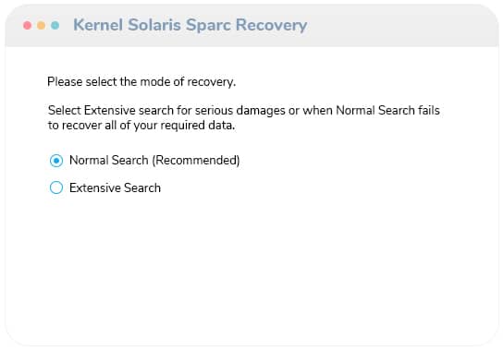Click the '(Recommended)' word beside Normal Search

pyautogui.click(x=196, y=160)
